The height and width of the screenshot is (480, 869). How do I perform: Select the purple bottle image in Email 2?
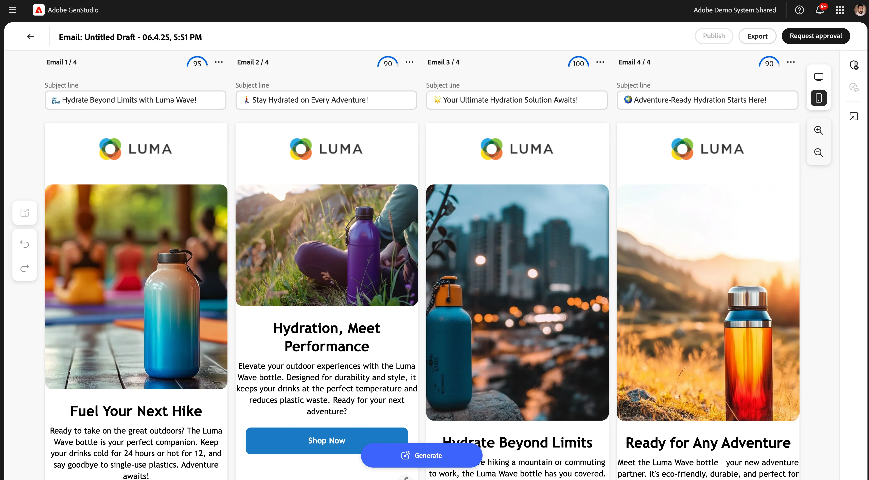point(327,245)
